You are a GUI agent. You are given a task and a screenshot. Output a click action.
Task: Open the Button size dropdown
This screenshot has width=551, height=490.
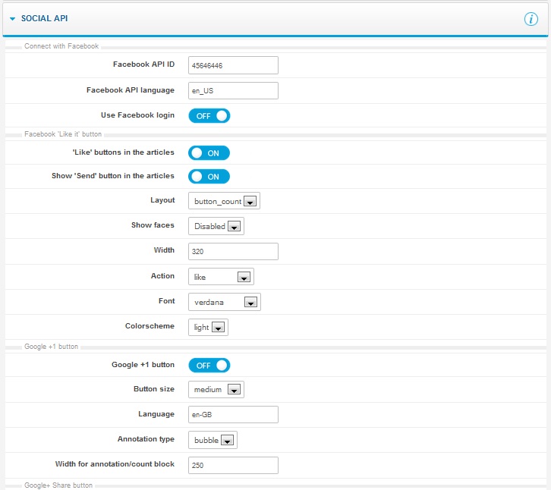(216, 390)
